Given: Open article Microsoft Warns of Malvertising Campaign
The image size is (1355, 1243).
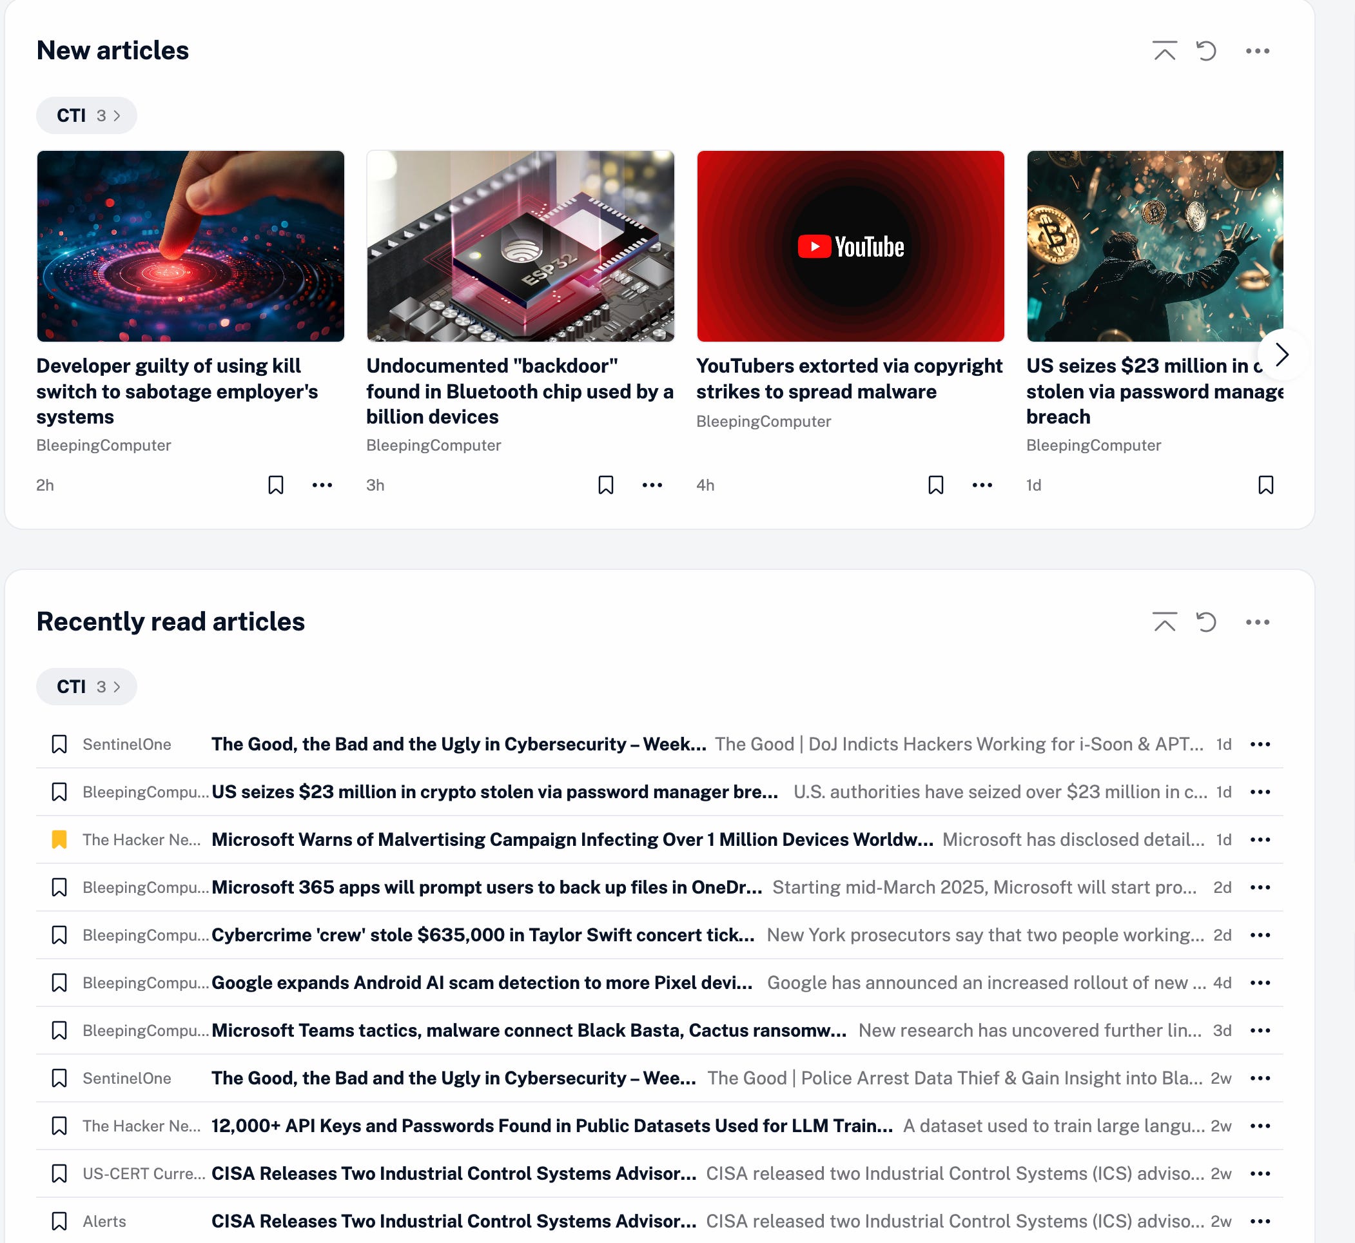Looking at the screenshot, I should click(x=572, y=839).
